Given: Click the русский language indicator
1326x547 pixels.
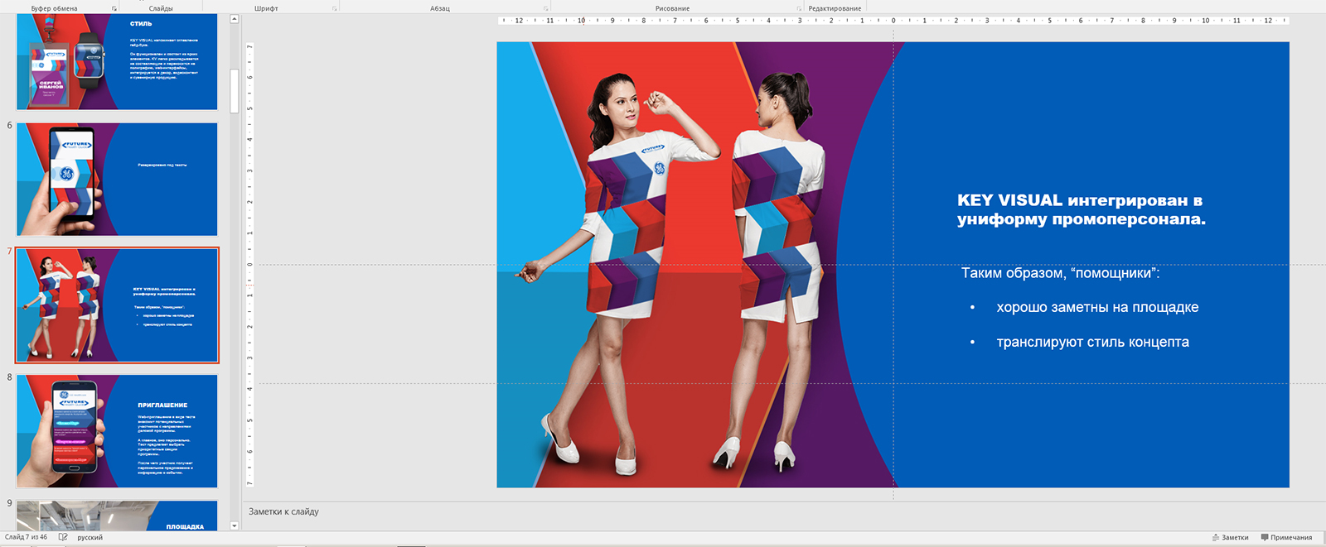Looking at the screenshot, I should click(90, 537).
